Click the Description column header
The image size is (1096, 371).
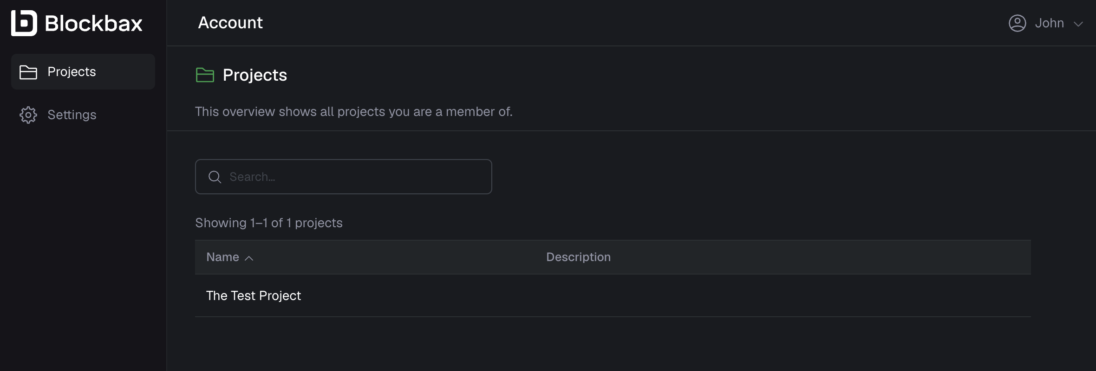tap(578, 257)
